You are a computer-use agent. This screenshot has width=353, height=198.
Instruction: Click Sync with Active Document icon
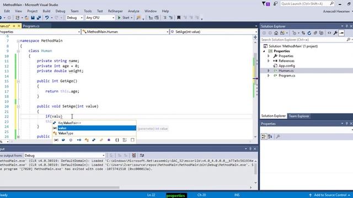click(x=303, y=33)
